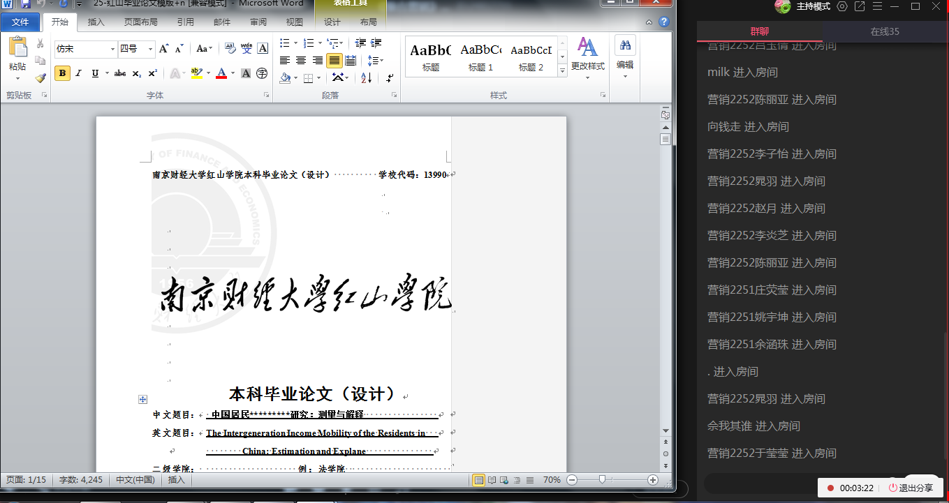Viewport: 949px width, 503px height.
Task: Center-align text with the center icon
Action: click(301, 61)
